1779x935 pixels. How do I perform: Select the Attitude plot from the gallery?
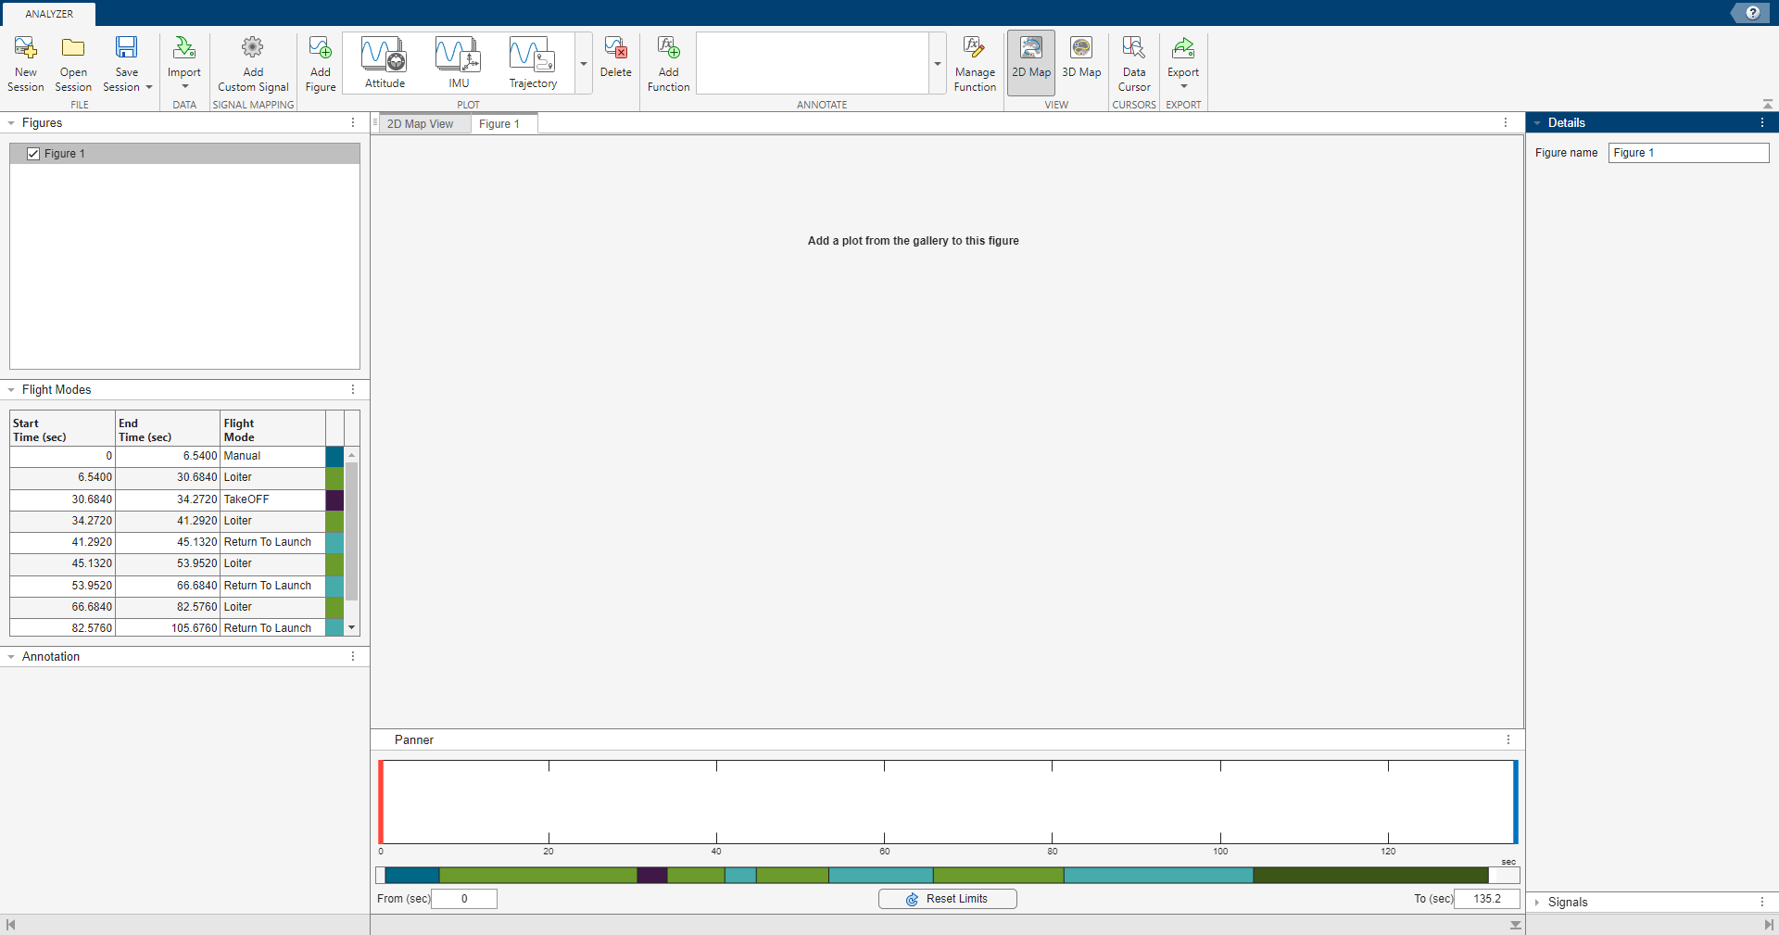pos(384,60)
